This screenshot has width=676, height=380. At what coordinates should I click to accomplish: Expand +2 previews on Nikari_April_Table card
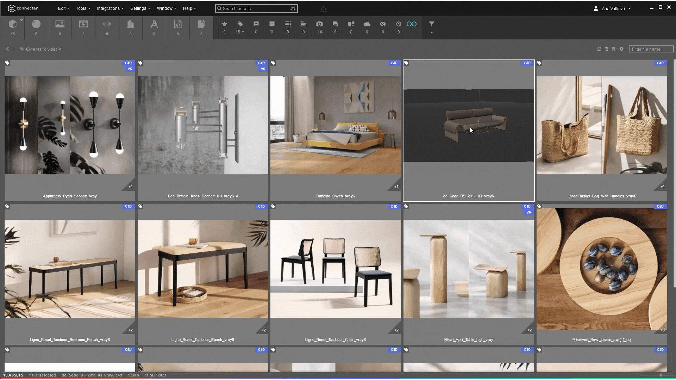[530, 330]
